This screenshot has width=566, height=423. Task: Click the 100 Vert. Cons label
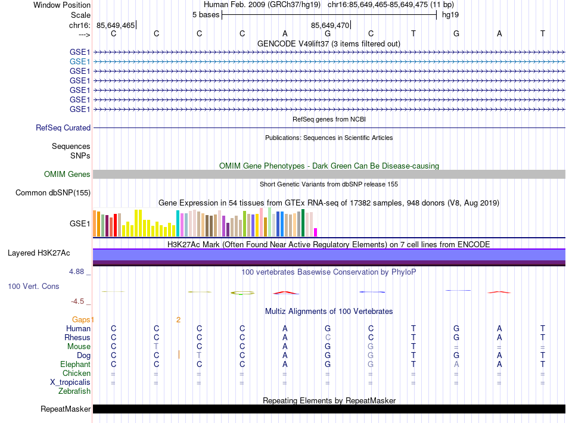(33, 287)
